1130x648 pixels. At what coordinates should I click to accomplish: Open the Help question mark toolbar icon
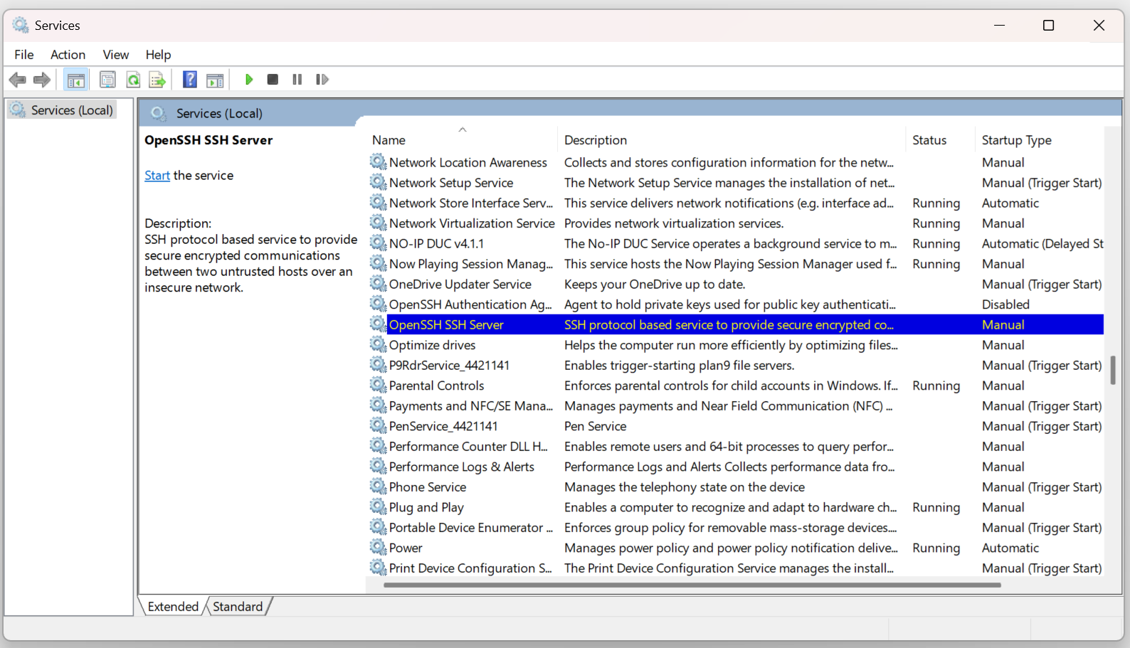[190, 80]
